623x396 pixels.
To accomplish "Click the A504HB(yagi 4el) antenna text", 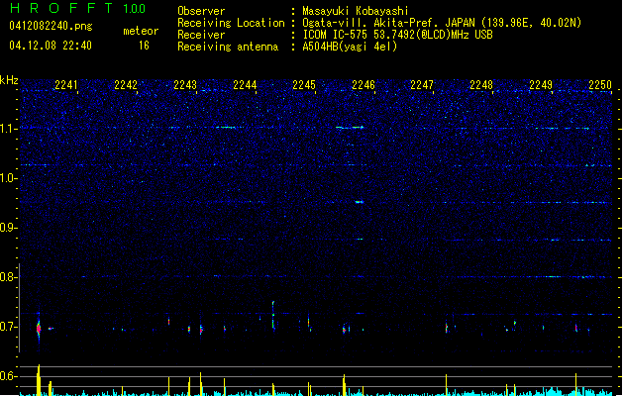I will tap(350, 47).
